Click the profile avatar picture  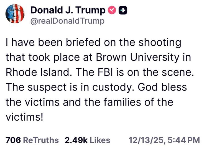click(x=15, y=14)
